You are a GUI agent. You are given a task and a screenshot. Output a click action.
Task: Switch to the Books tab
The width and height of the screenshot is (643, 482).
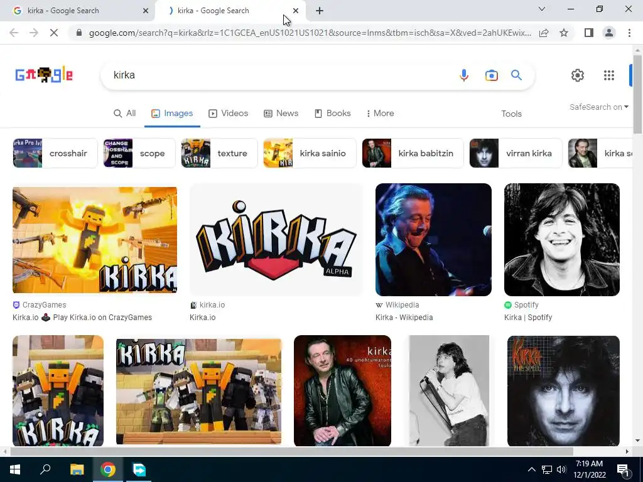click(x=333, y=114)
